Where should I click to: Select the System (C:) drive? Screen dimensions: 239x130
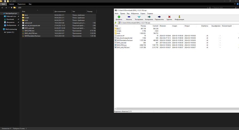coord(10,32)
